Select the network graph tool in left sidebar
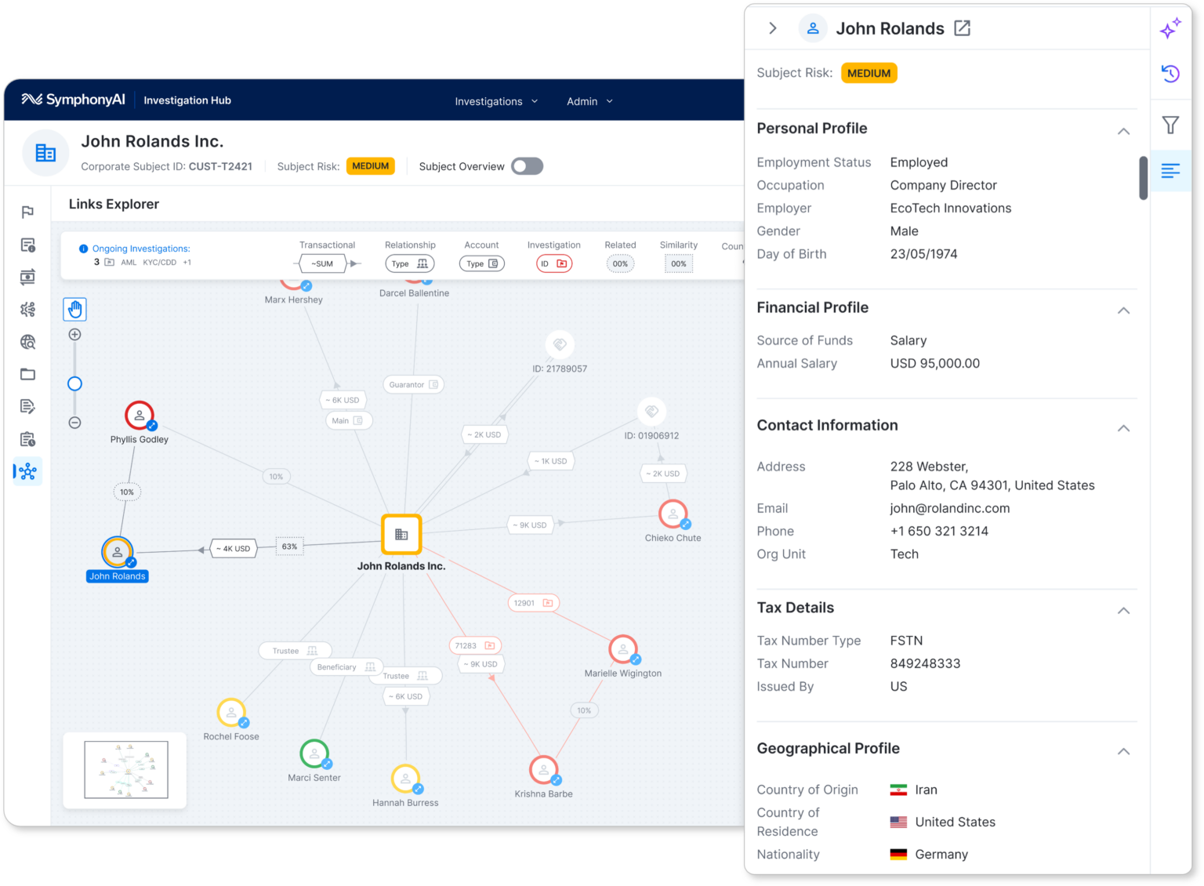Screen dimensions: 1204x886 27,471
